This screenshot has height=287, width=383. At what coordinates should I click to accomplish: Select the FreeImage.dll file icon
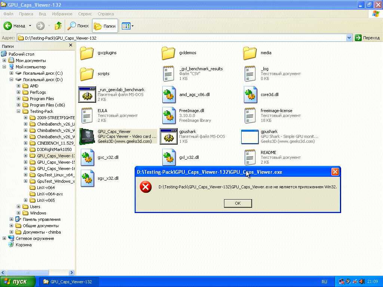coord(169,115)
